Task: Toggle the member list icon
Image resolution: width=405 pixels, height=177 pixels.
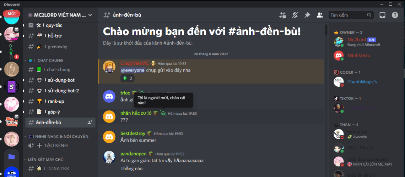Action: pyautogui.click(x=320, y=15)
